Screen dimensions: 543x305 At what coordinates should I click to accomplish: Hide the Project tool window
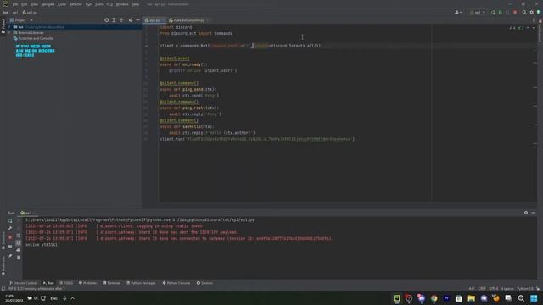click(x=137, y=20)
